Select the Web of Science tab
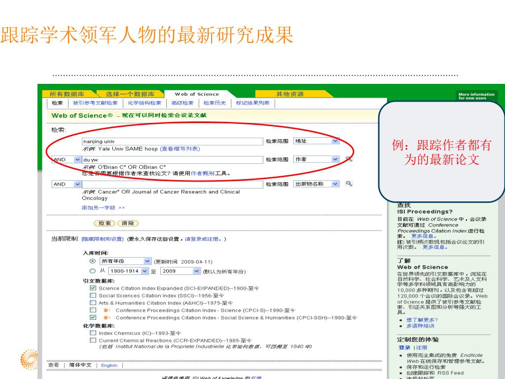 tap(197, 94)
